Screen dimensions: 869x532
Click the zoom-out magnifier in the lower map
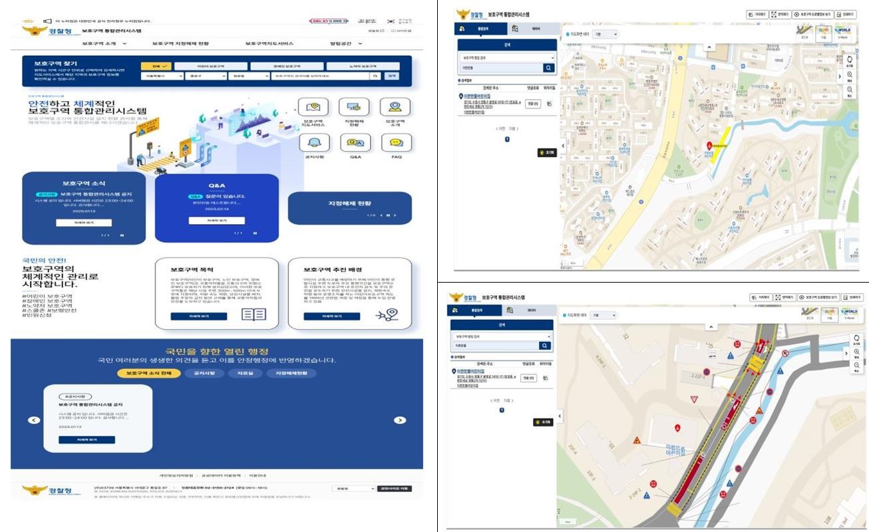856,366
